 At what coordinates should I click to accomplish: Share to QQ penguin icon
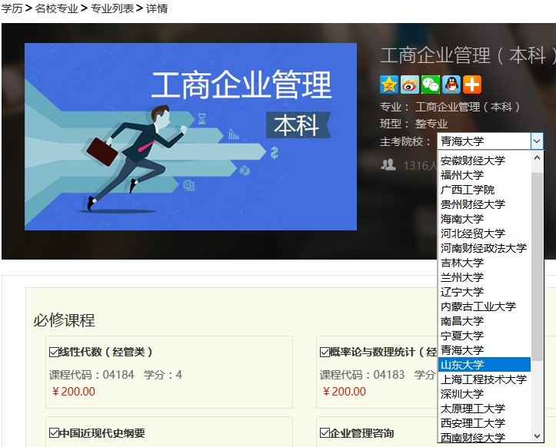point(451,84)
